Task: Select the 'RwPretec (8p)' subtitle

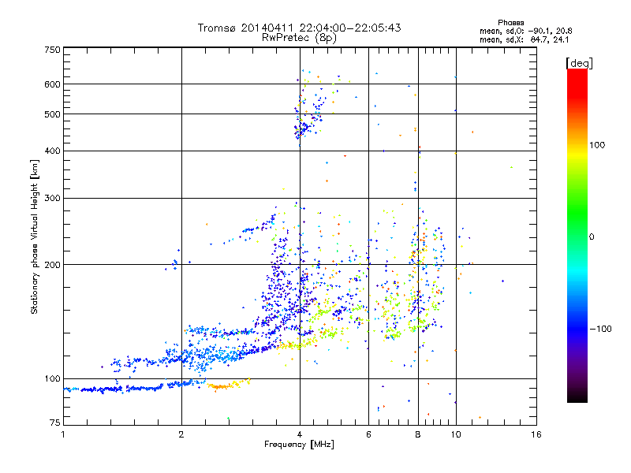Action: (299, 38)
